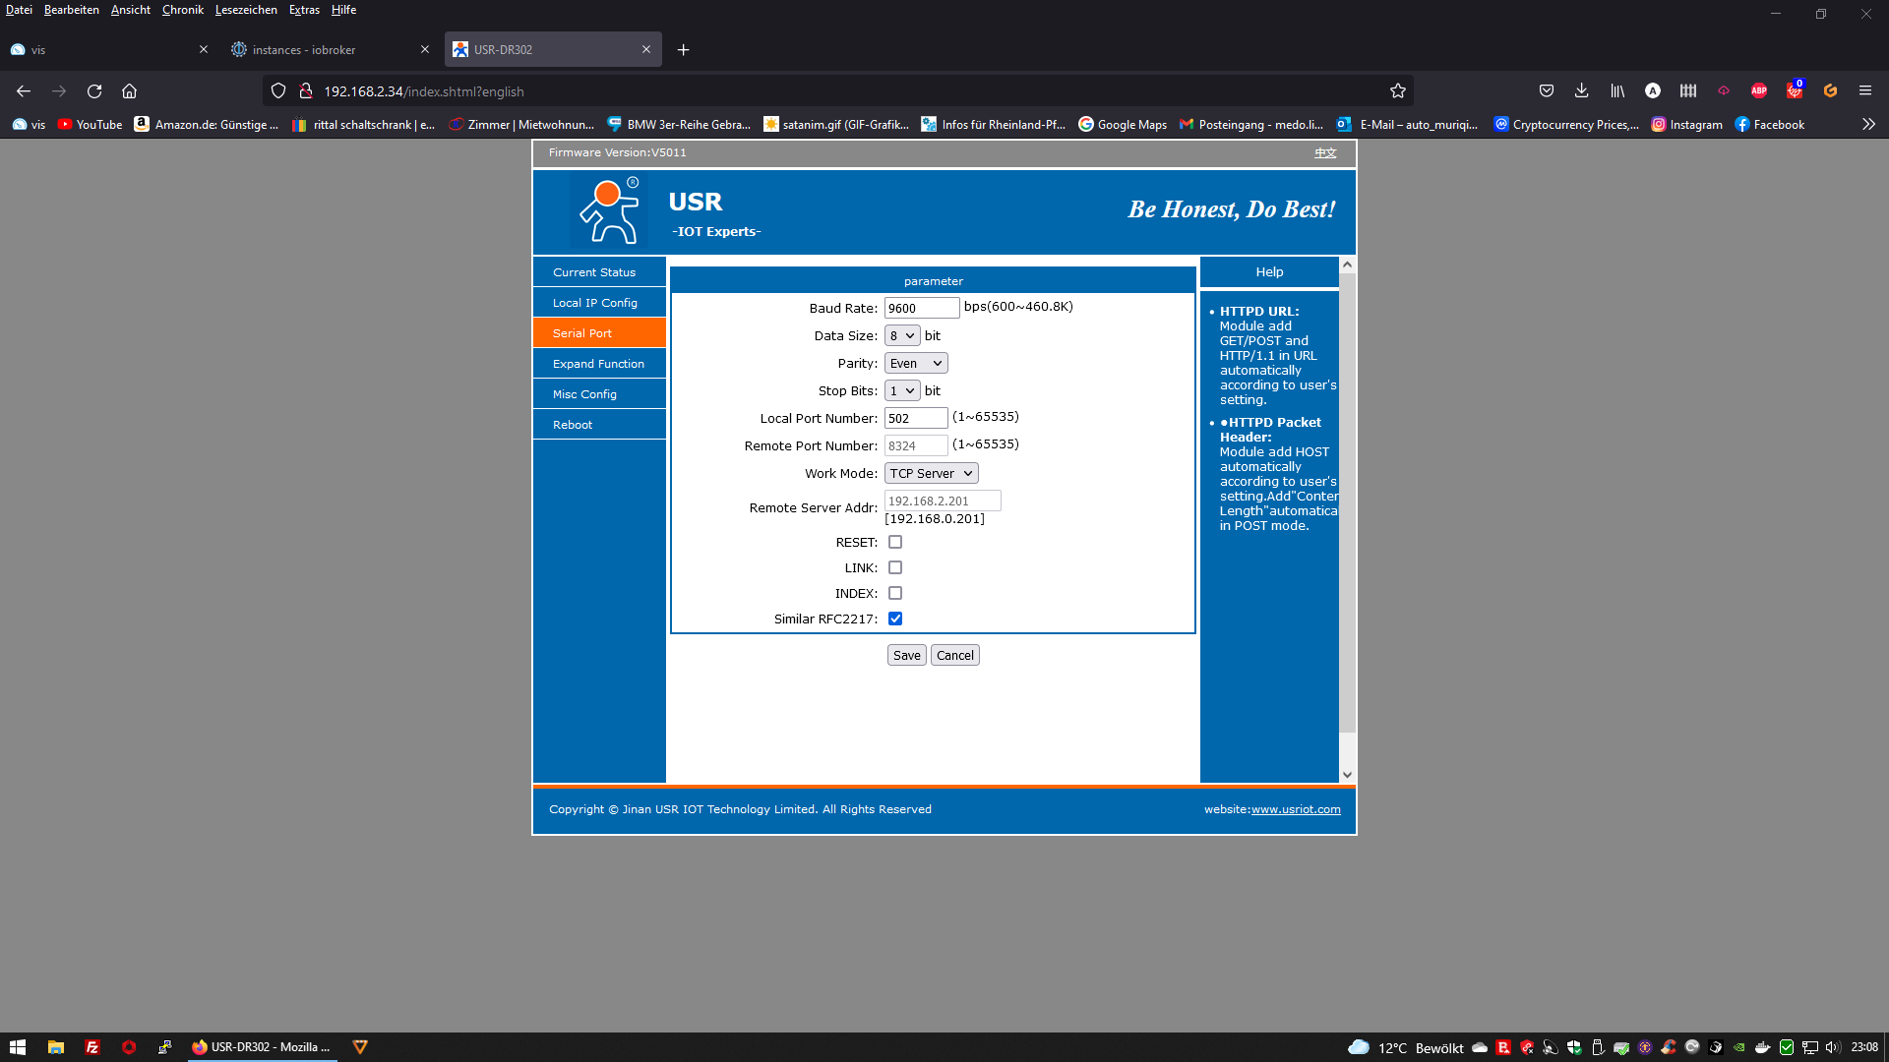Open the Windows Start button
1889x1062 pixels.
(x=17, y=1047)
